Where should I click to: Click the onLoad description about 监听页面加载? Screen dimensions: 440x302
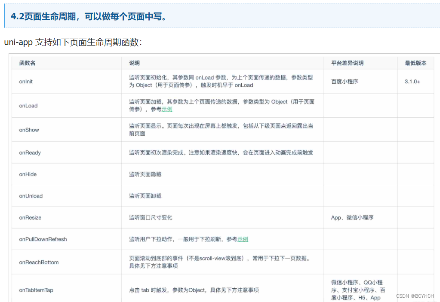point(222,105)
